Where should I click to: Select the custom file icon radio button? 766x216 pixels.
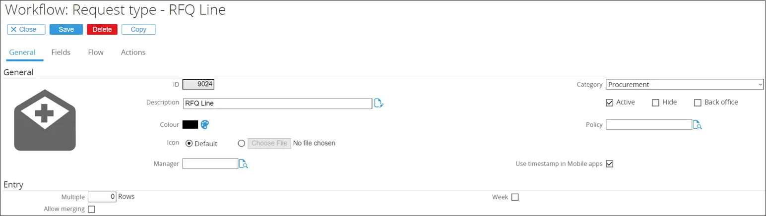pos(242,144)
